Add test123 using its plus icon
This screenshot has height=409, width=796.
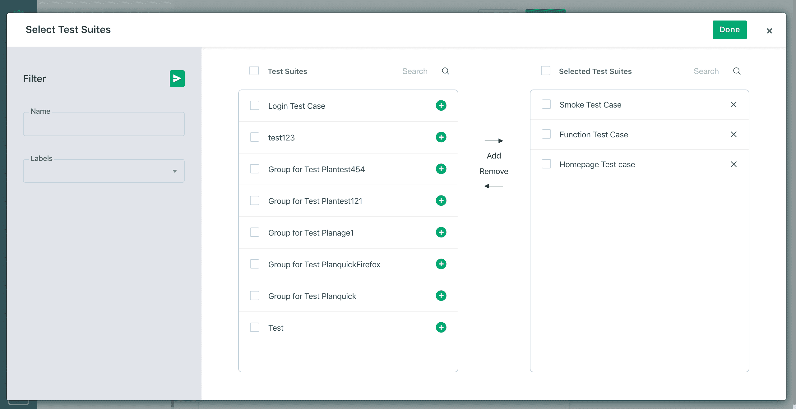point(441,137)
